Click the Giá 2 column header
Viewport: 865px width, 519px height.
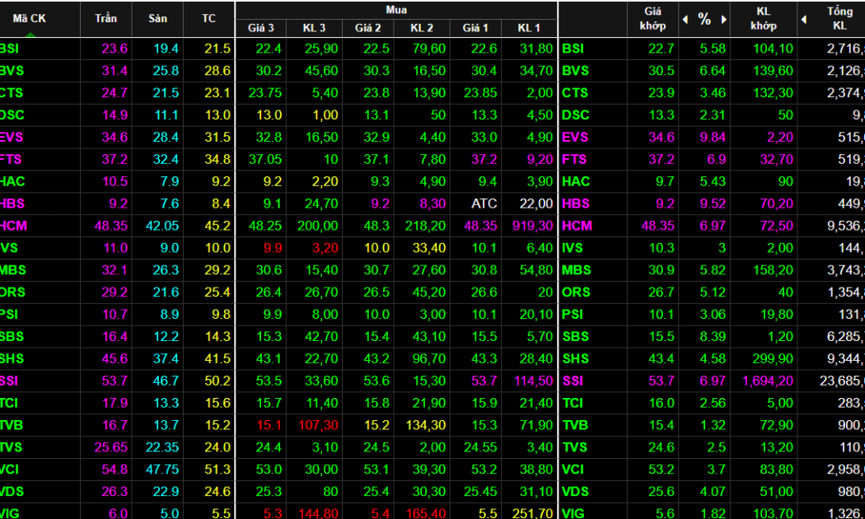click(368, 27)
